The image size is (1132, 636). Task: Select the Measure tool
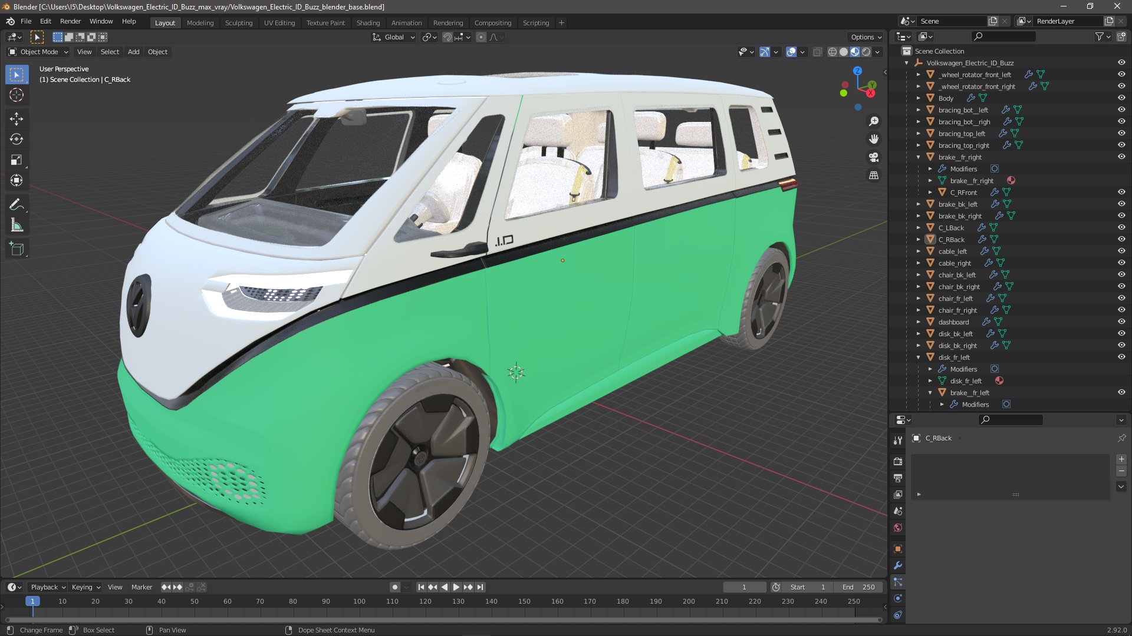[17, 226]
